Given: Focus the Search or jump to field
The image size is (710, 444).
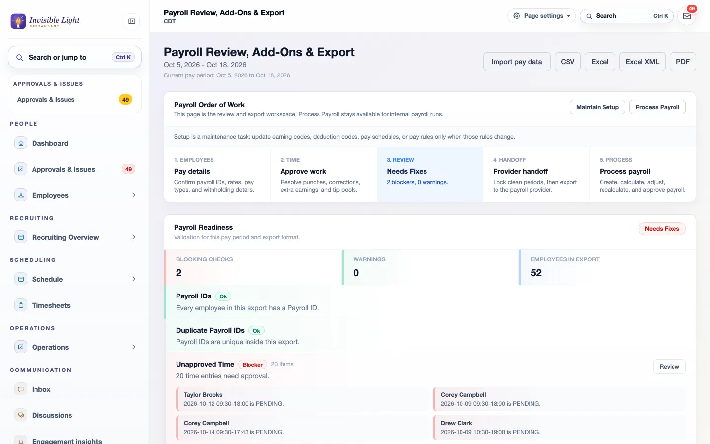Looking at the screenshot, I should coord(75,57).
